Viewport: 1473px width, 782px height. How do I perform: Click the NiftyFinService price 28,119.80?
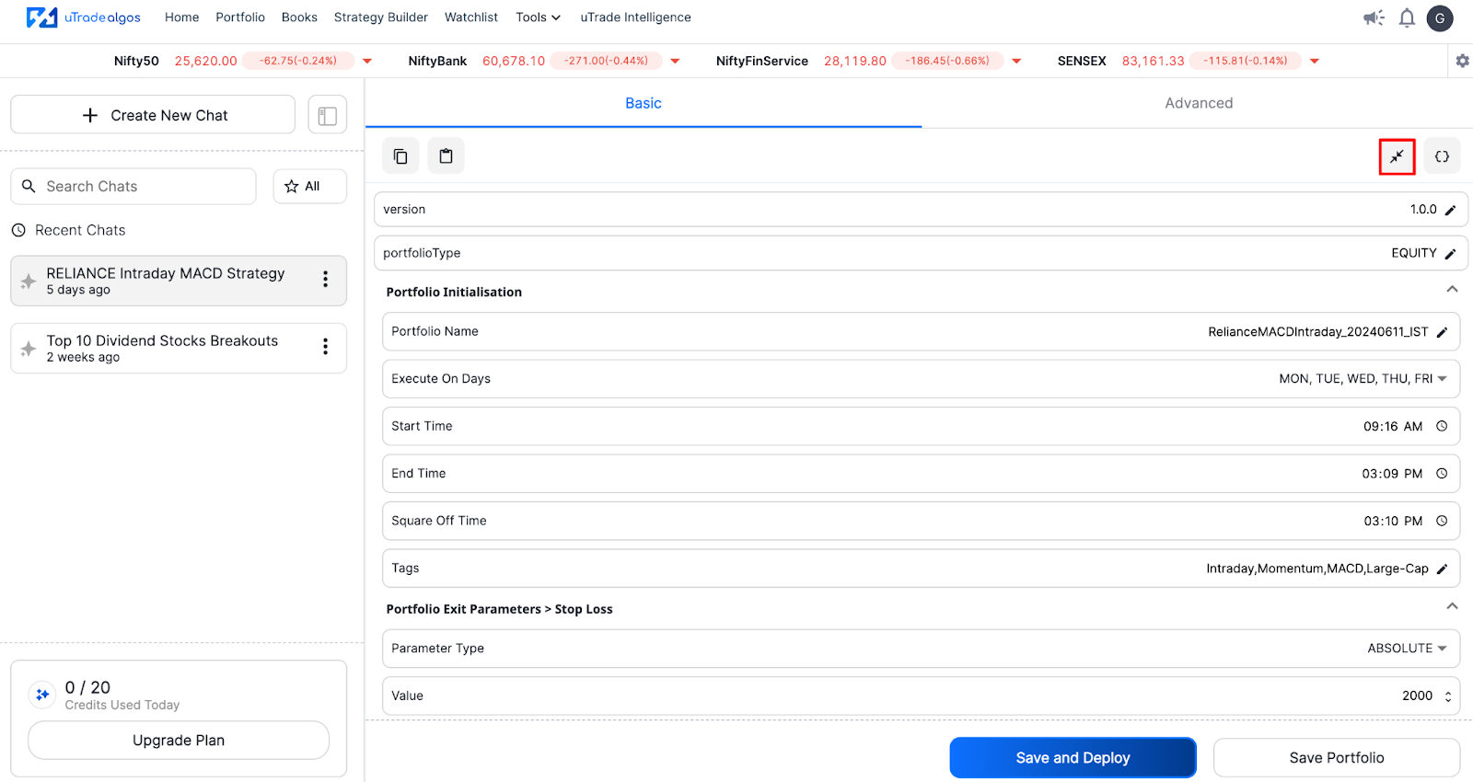tap(855, 61)
